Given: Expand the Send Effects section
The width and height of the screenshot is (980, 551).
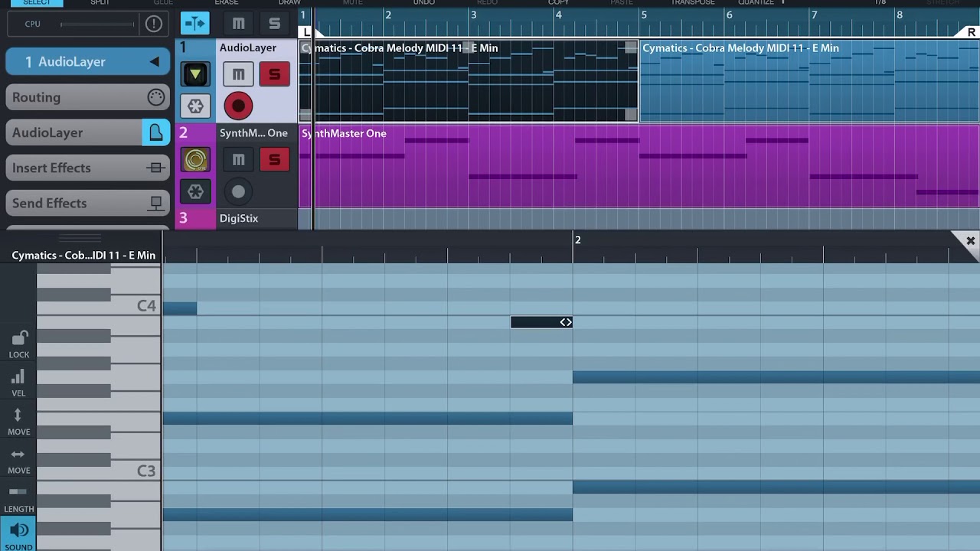Looking at the screenshot, I should coord(88,203).
